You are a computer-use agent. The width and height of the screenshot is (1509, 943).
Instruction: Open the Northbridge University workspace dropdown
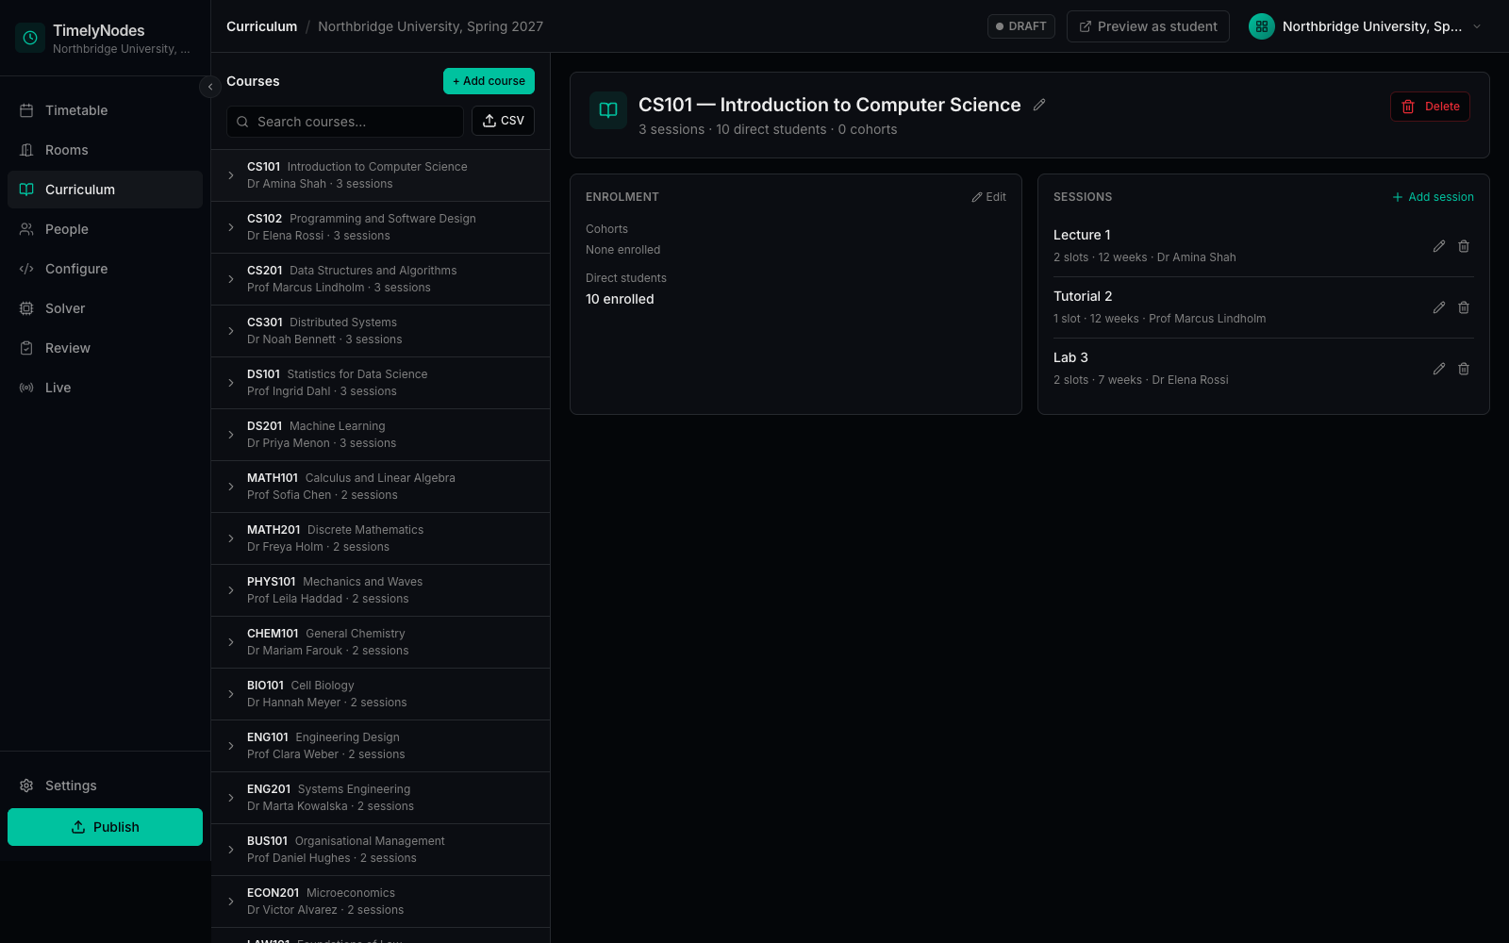point(1366,26)
